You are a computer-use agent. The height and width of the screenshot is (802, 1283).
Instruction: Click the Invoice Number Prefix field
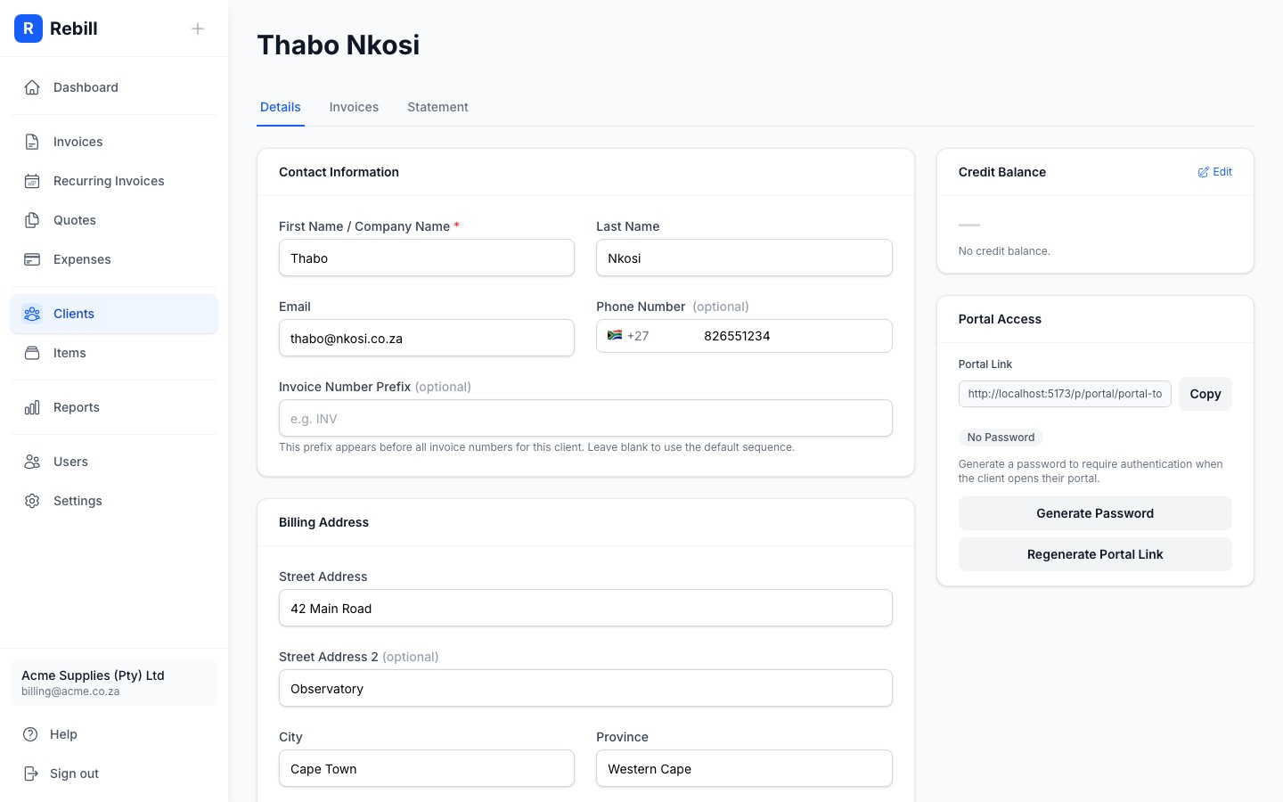click(x=585, y=419)
